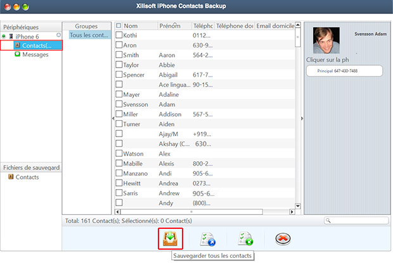Select the Akshay (C... entry
Image resolution: width=393 pixels, height=263 pixels.
tap(174, 144)
